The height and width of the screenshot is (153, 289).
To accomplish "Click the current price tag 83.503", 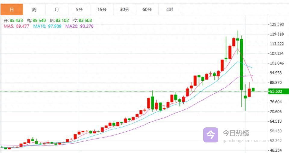I will pyautogui.click(x=276, y=91).
